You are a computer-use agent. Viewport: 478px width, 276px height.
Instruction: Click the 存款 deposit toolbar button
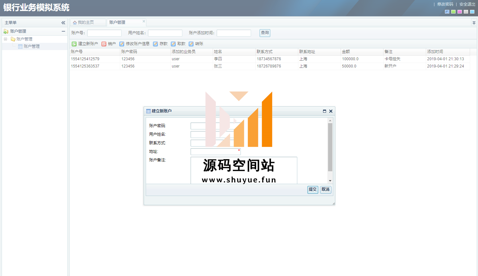tap(160, 44)
